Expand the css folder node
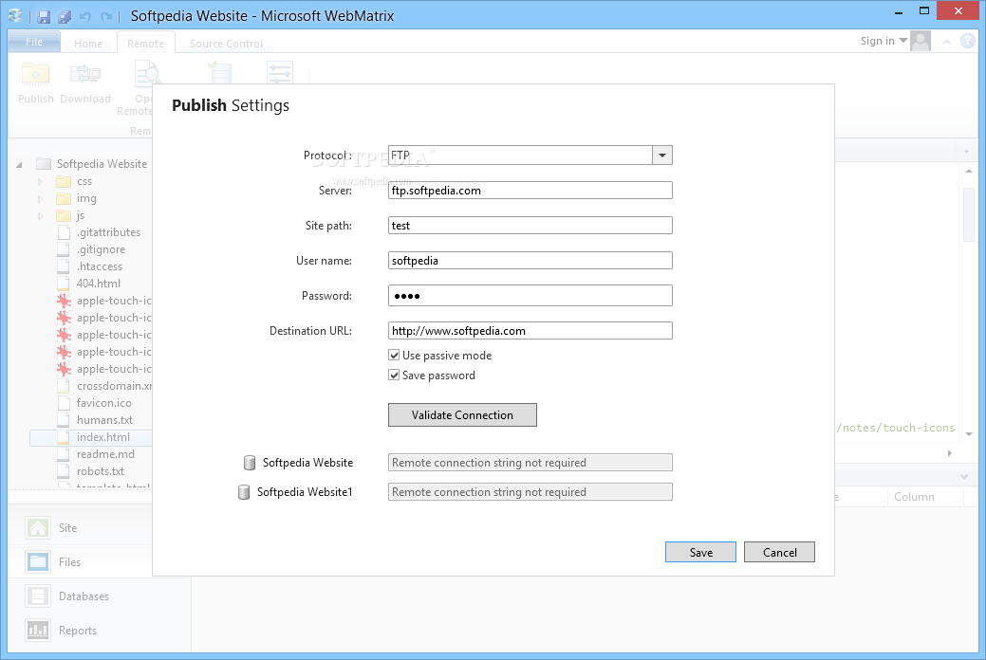The width and height of the screenshot is (986, 660). [x=40, y=182]
